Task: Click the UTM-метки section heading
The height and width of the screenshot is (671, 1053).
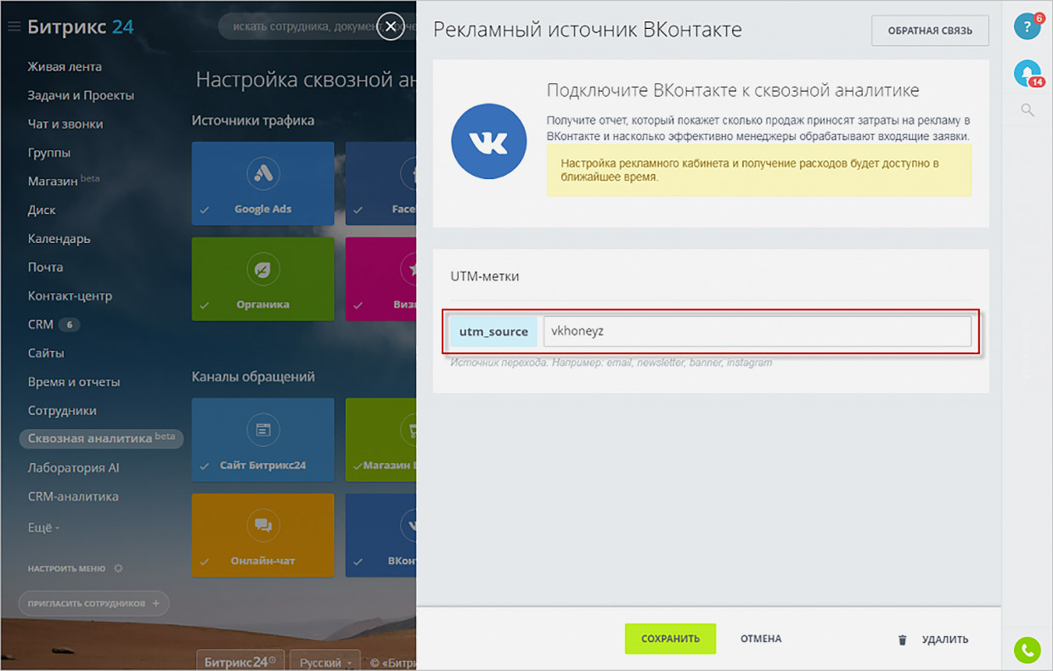Action: click(x=484, y=276)
